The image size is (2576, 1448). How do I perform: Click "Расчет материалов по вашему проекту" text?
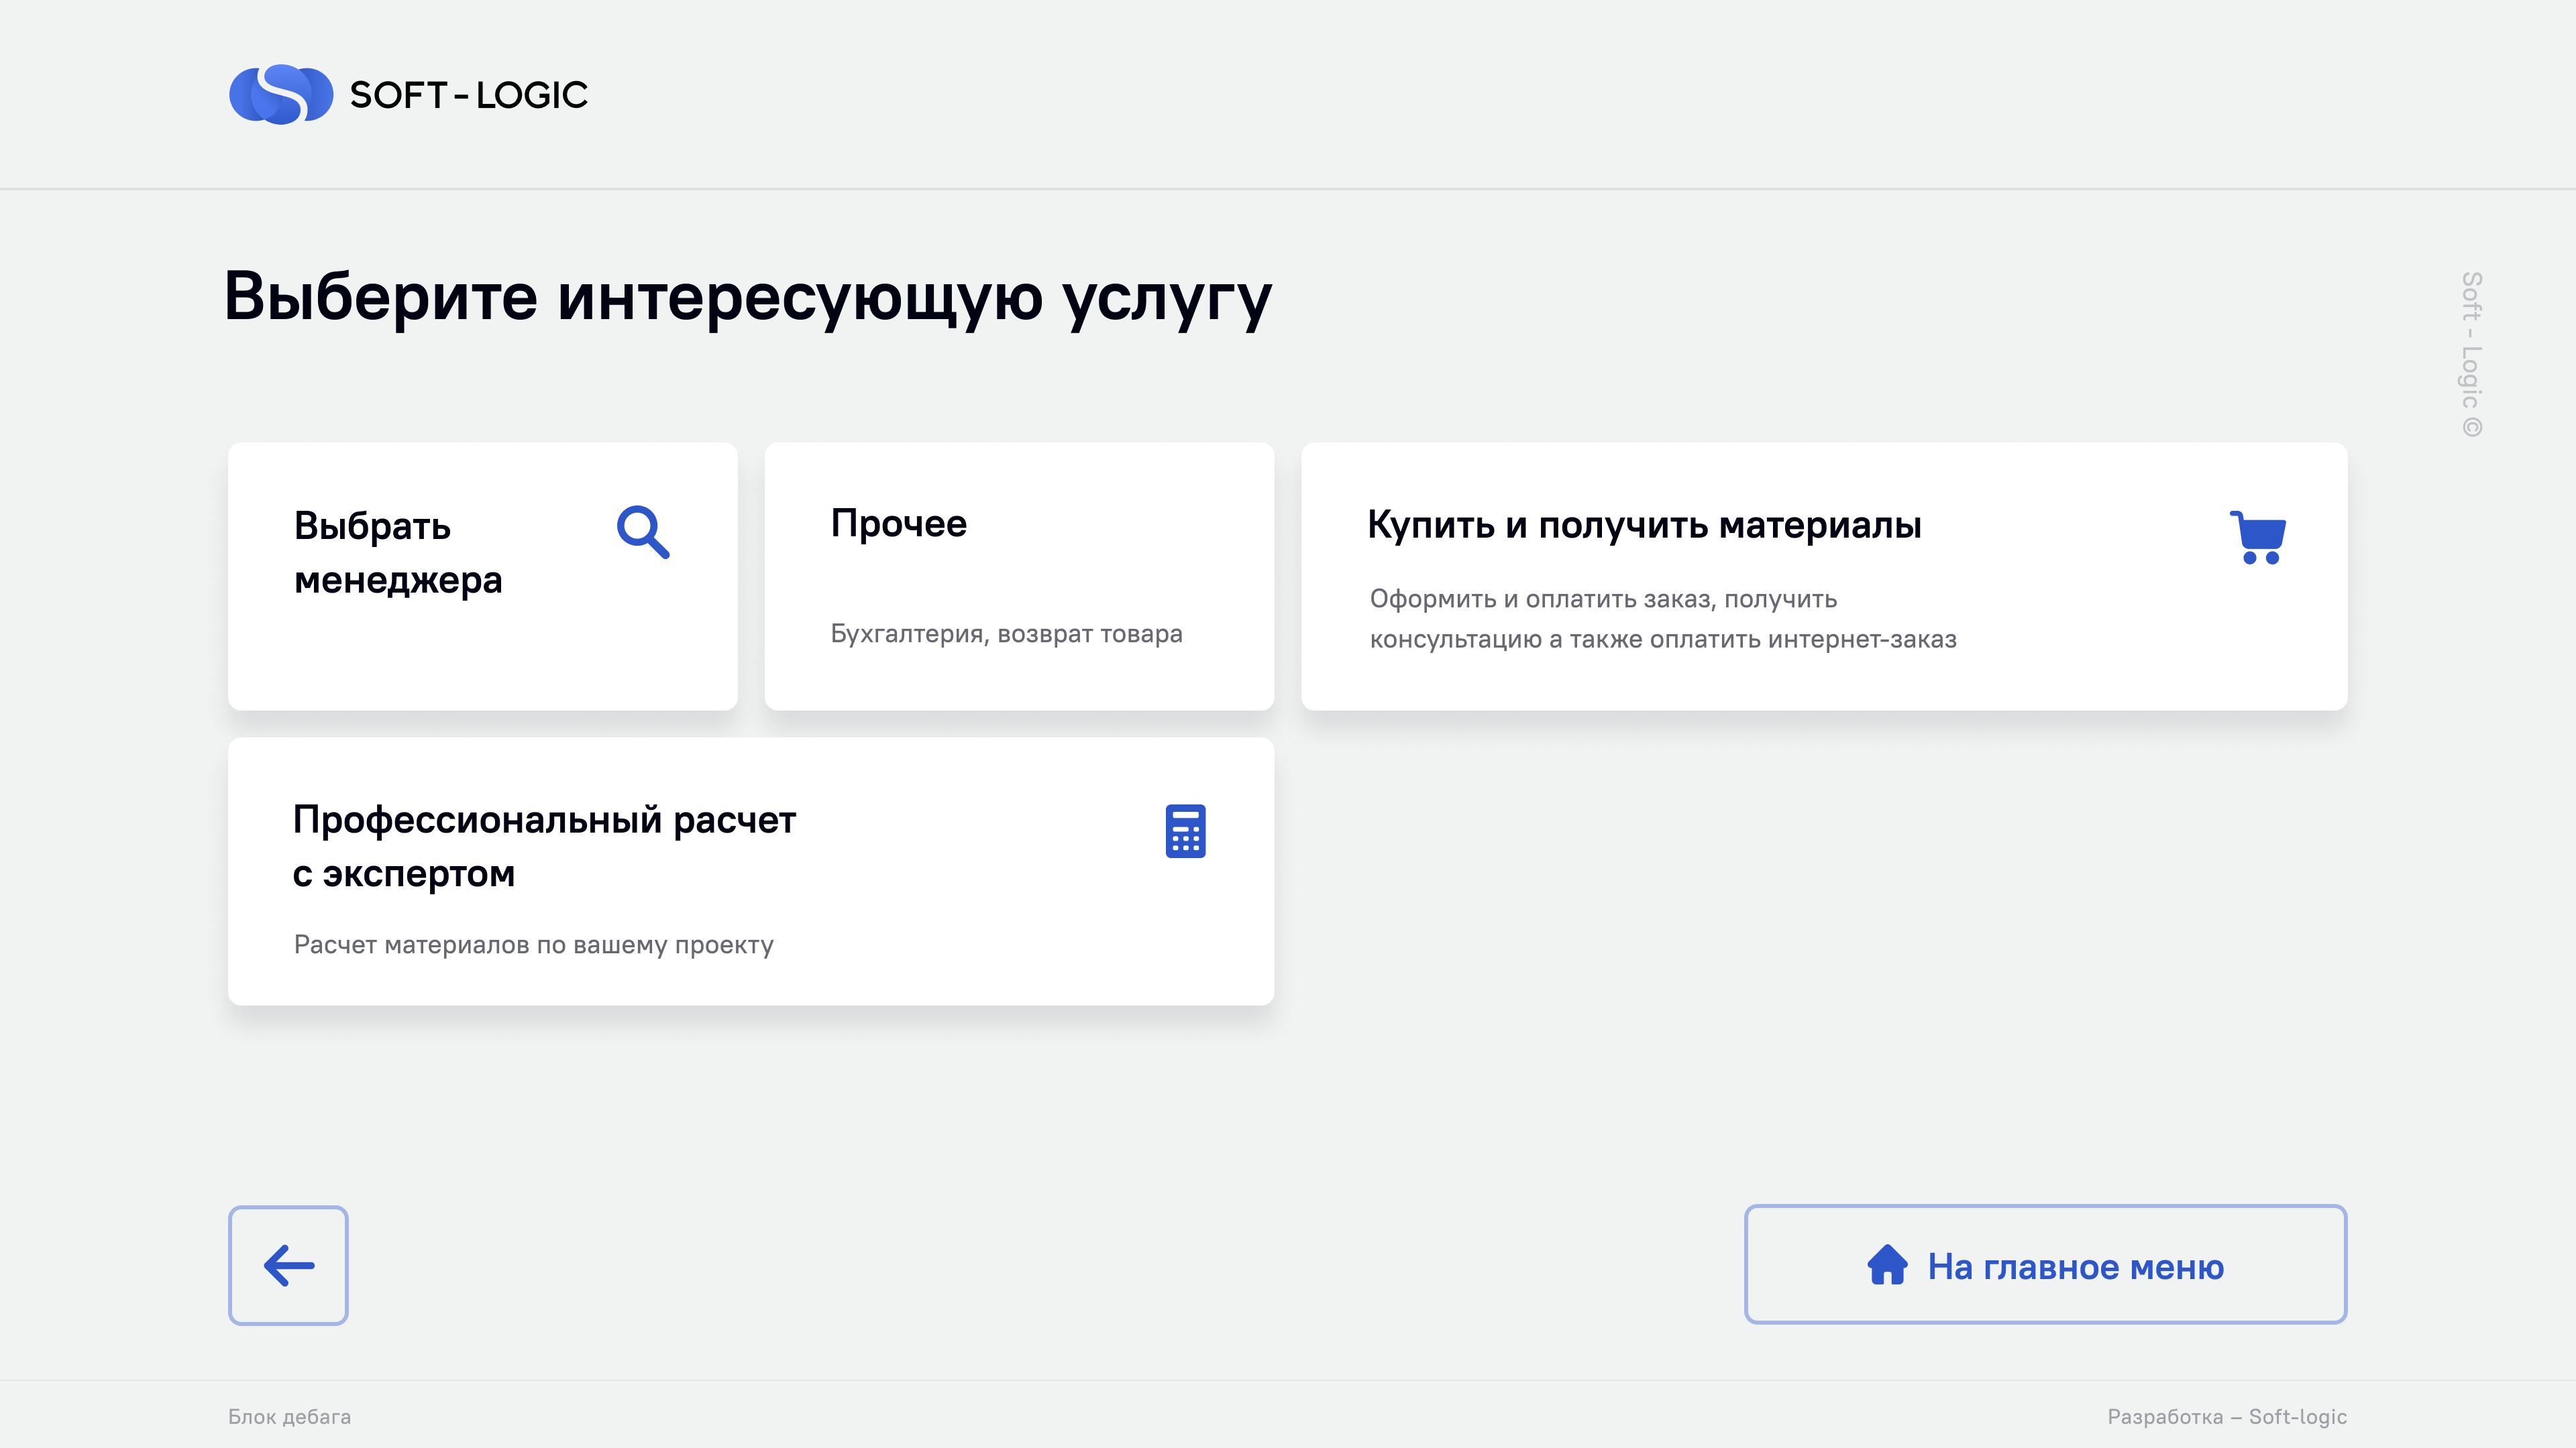tap(534, 945)
